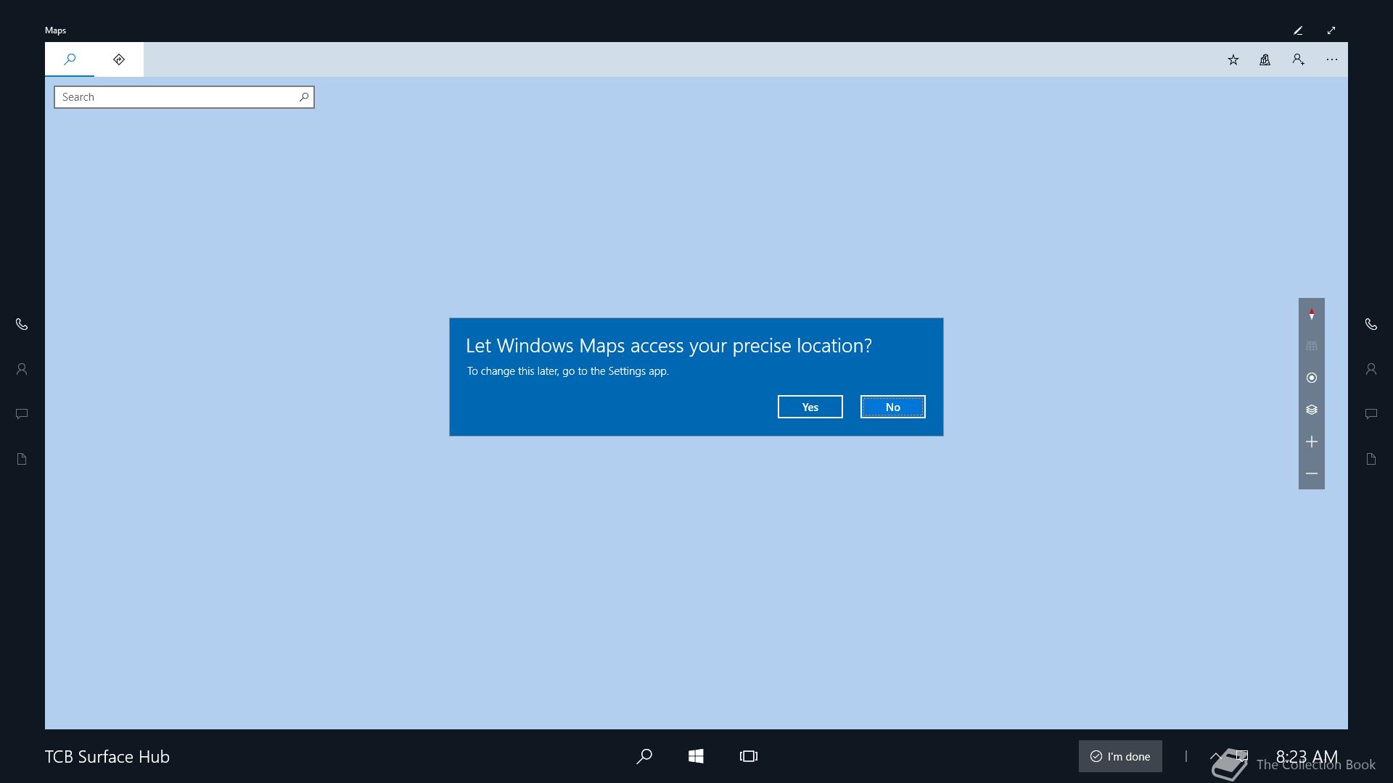The height and width of the screenshot is (783, 1393).
Task: Click the I'm done button
Action: point(1120,756)
